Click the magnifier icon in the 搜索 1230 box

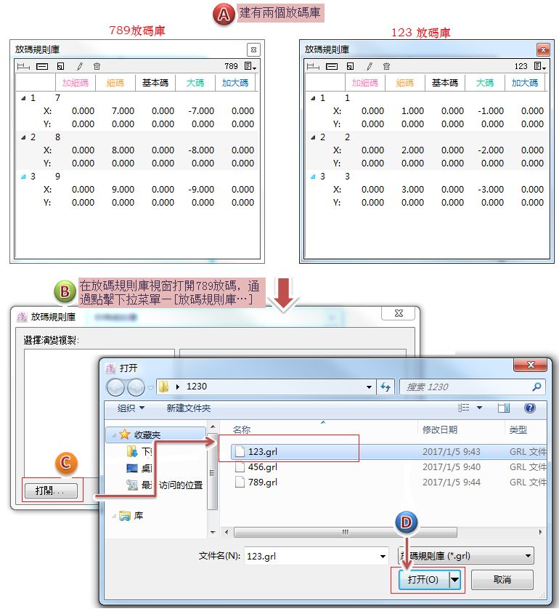[x=536, y=387]
